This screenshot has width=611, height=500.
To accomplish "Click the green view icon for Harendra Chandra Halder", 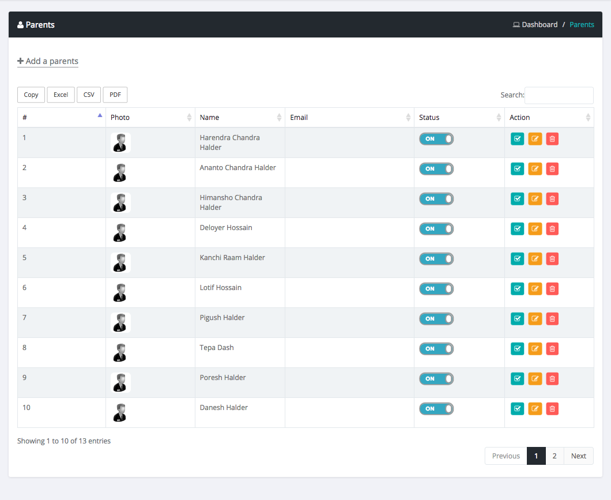I will pyautogui.click(x=517, y=139).
